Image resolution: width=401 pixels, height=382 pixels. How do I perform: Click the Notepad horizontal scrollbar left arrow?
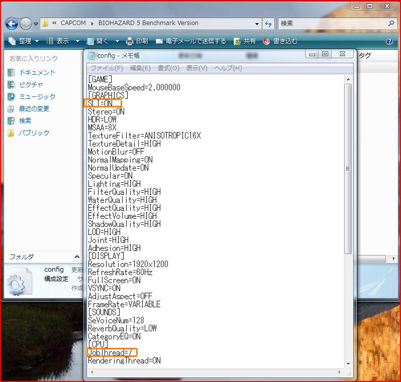tap(92, 372)
